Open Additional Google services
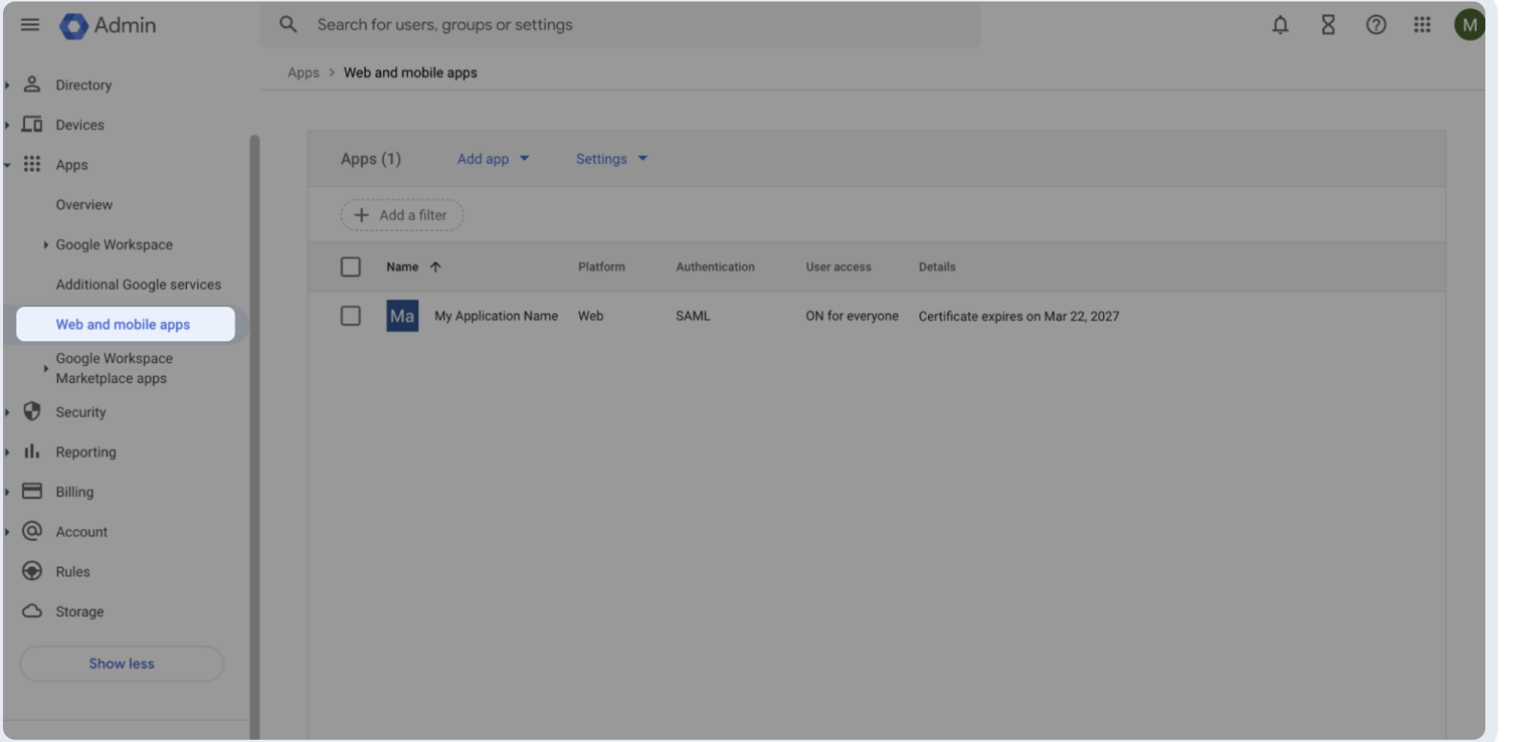The width and height of the screenshot is (1520, 742). tap(138, 284)
